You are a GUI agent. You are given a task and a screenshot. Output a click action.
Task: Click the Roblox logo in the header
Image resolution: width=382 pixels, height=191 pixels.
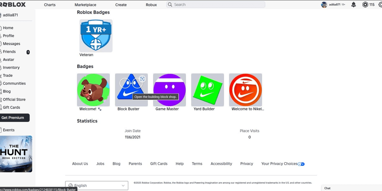(13, 5)
